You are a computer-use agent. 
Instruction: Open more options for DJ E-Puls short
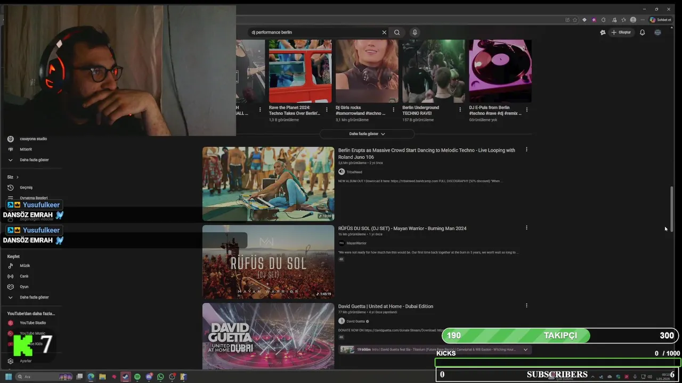click(x=527, y=110)
